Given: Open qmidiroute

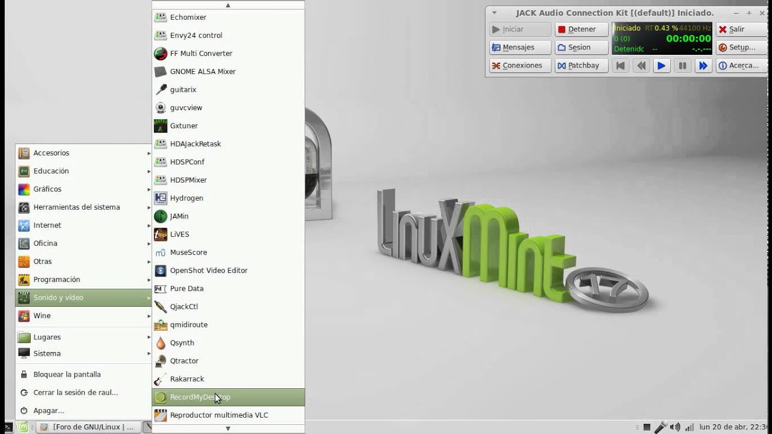Looking at the screenshot, I should click(228, 325).
